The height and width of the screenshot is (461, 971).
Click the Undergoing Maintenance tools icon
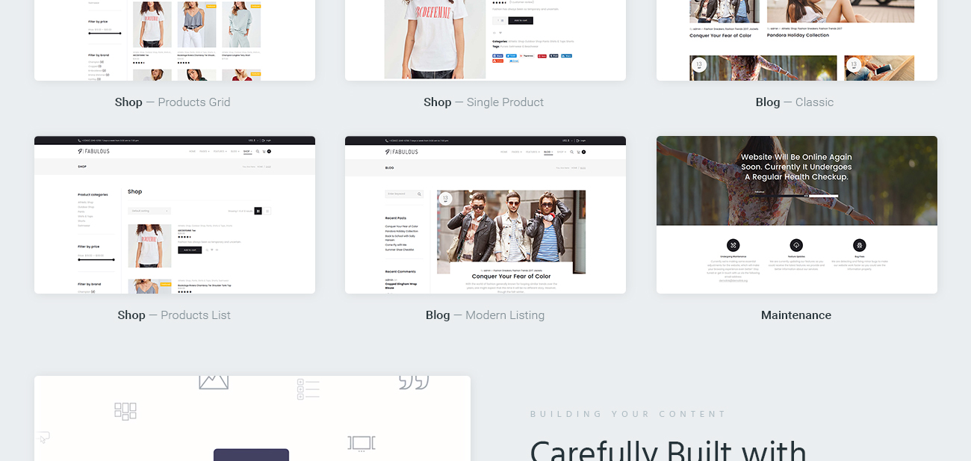[x=733, y=245]
